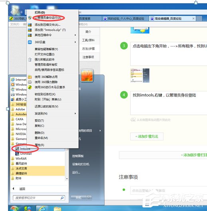Viewport: 207px width, 211px height.
Task: Choose 锁定到任务栏(K)
Action: point(45,94)
